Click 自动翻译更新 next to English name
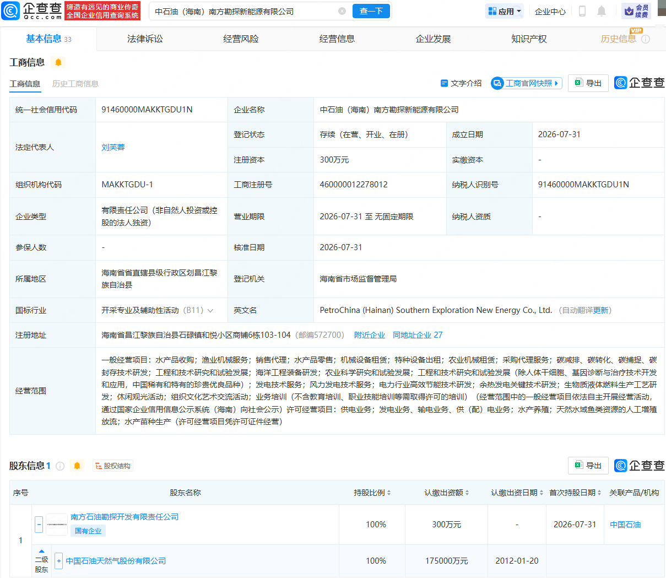 tap(586, 310)
